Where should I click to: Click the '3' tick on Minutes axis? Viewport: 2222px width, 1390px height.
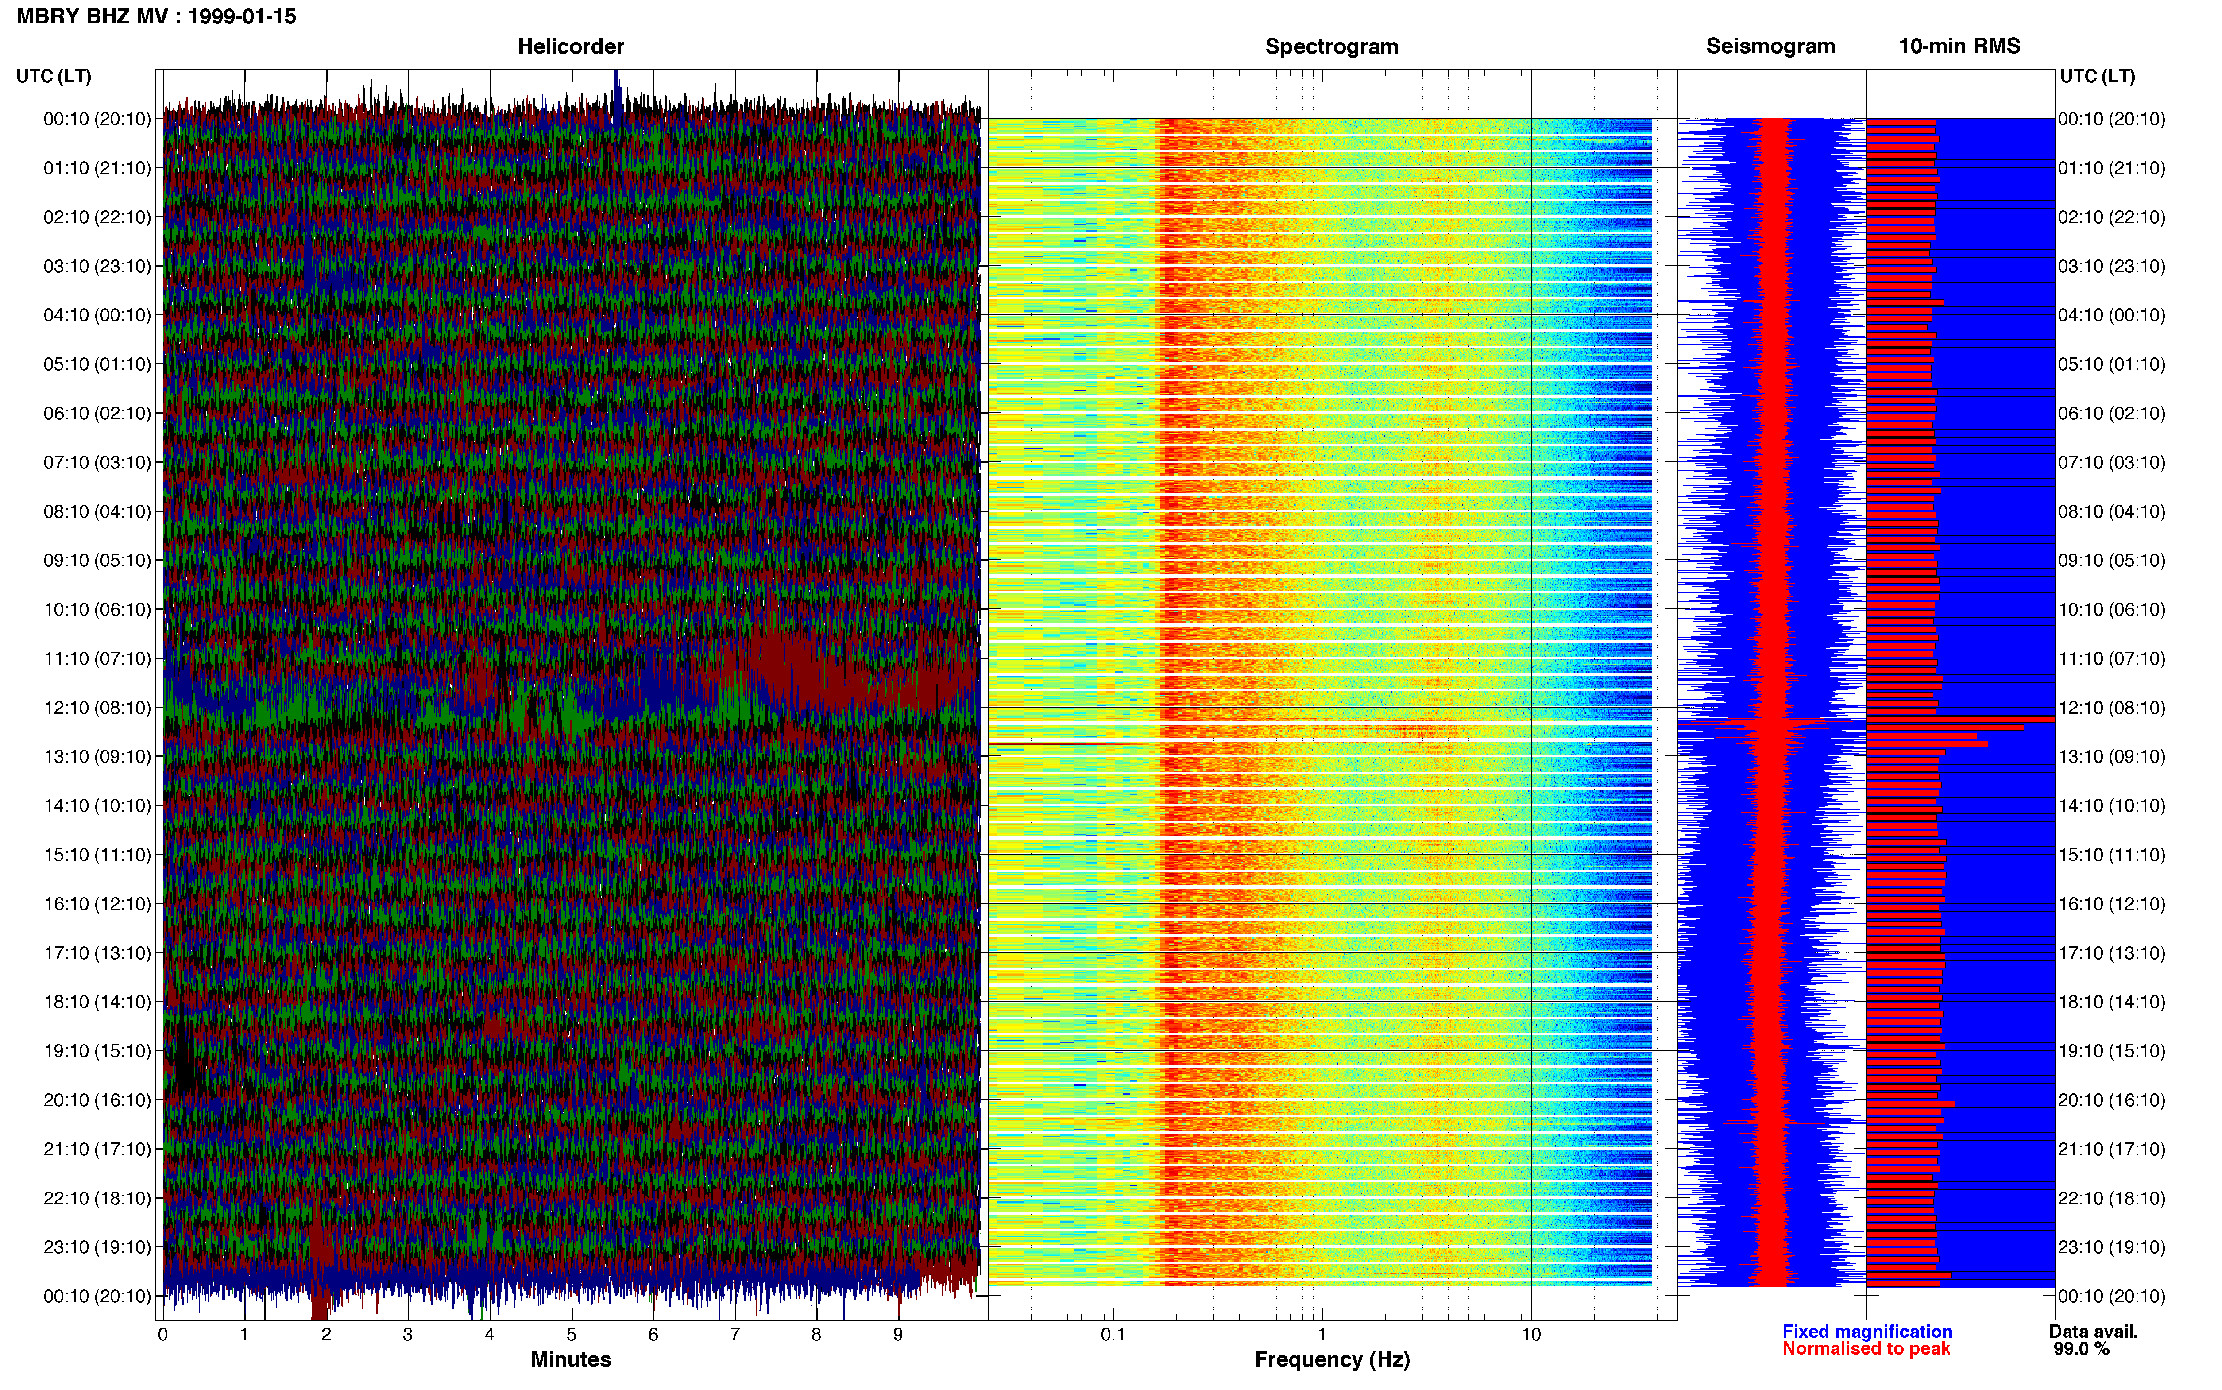[x=408, y=1335]
